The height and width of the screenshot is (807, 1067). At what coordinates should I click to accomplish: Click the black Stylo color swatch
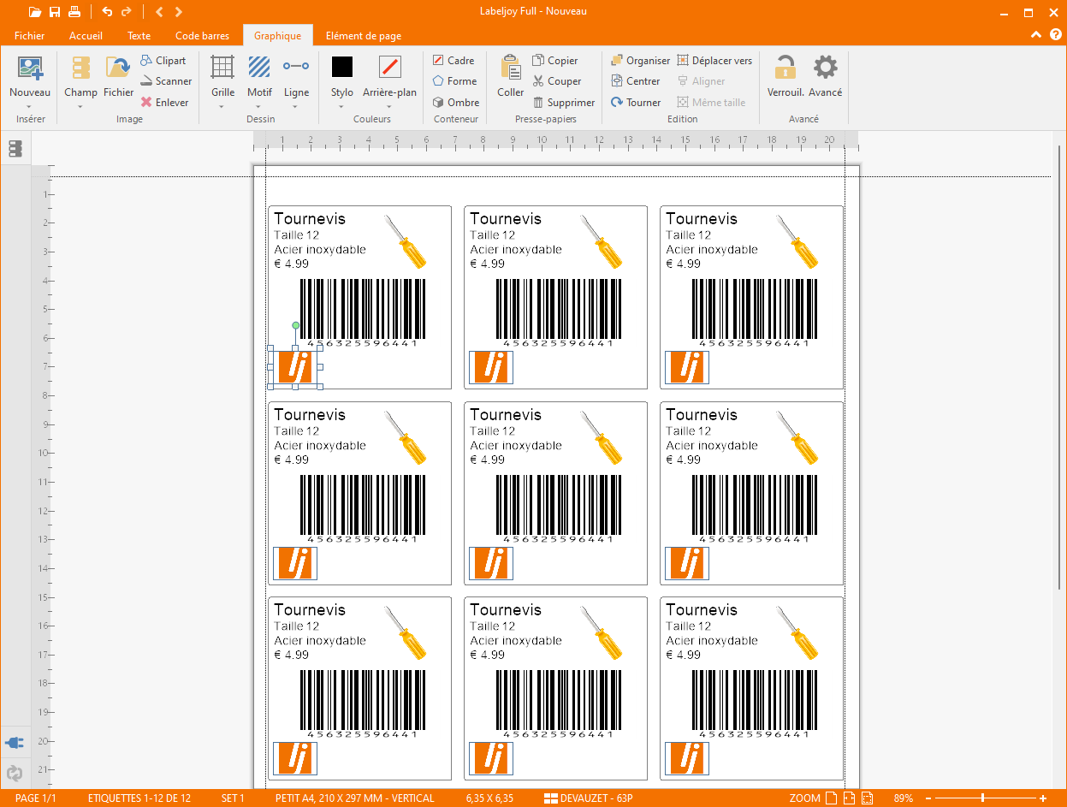[342, 67]
